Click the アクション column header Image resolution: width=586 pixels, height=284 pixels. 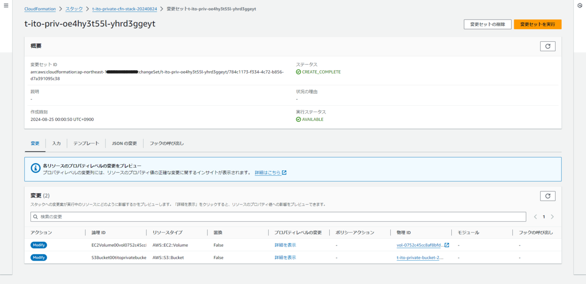(41, 232)
